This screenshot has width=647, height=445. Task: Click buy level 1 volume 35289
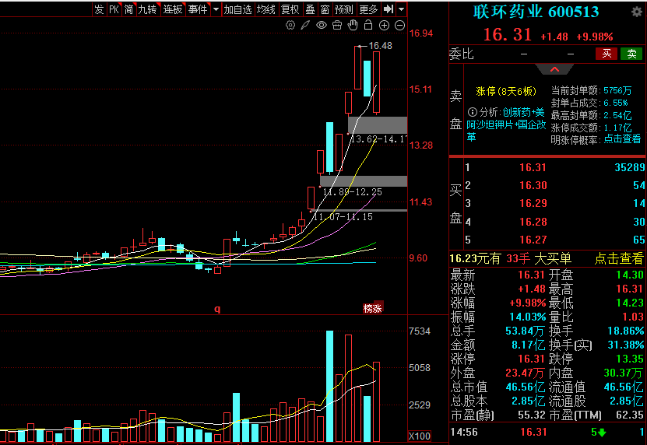629,167
